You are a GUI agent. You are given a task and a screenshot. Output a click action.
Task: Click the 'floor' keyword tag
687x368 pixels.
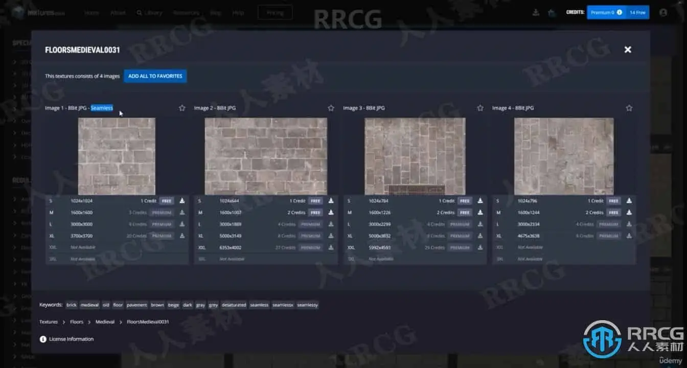118,305
